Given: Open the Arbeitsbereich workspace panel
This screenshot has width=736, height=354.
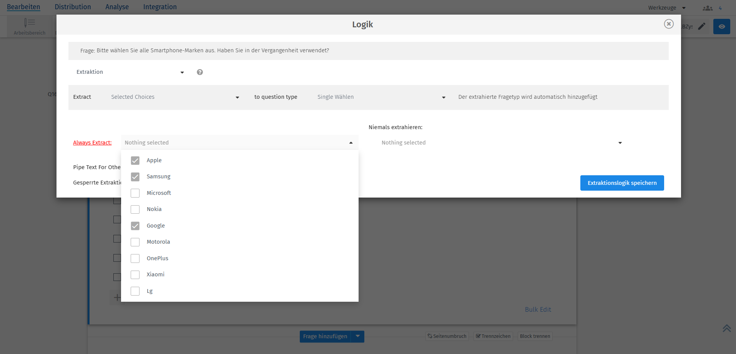Looking at the screenshot, I should [x=29, y=26].
